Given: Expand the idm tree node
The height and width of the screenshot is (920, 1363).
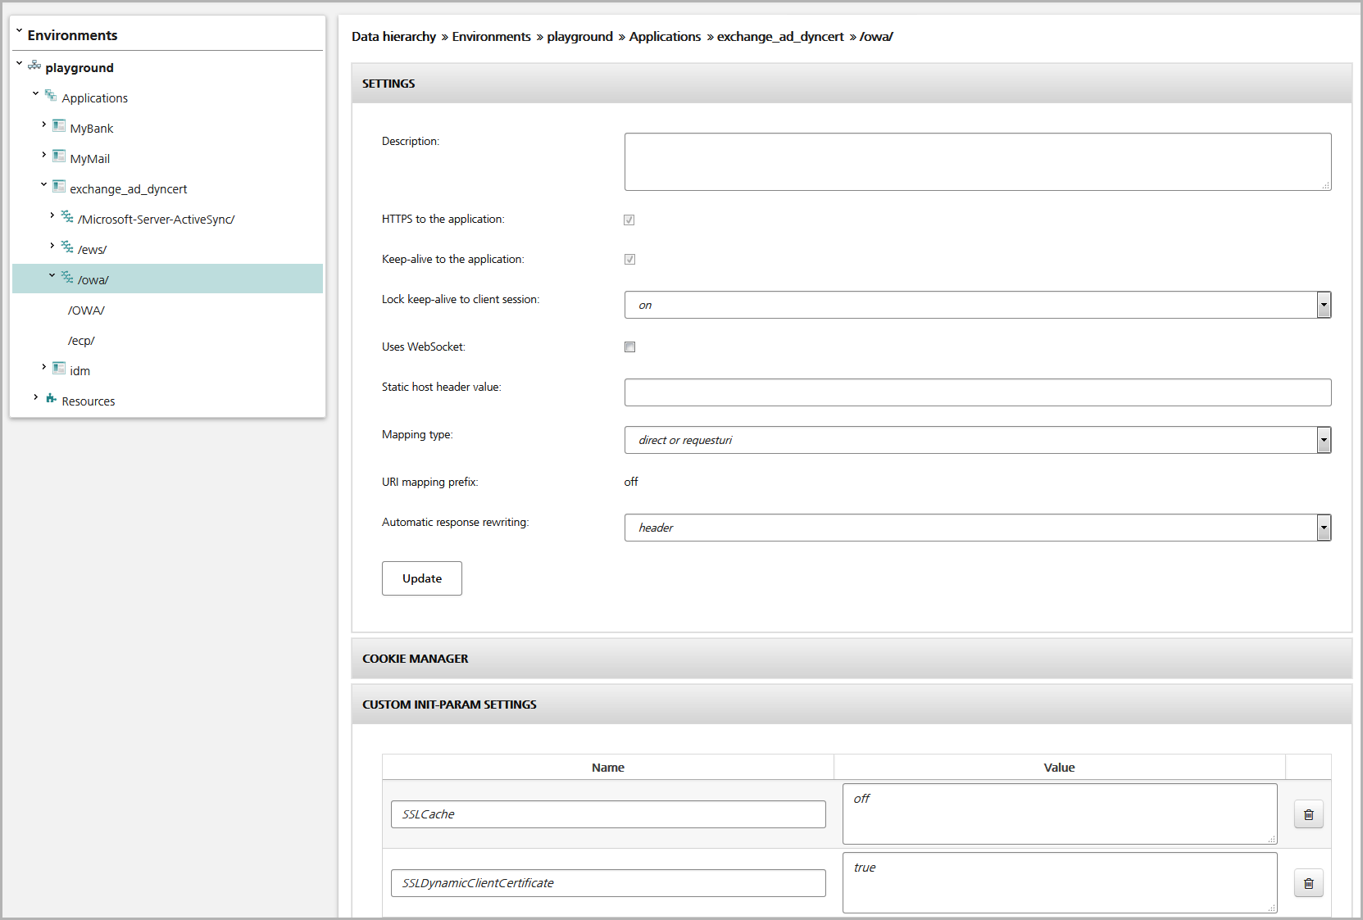Looking at the screenshot, I should click(43, 366).
